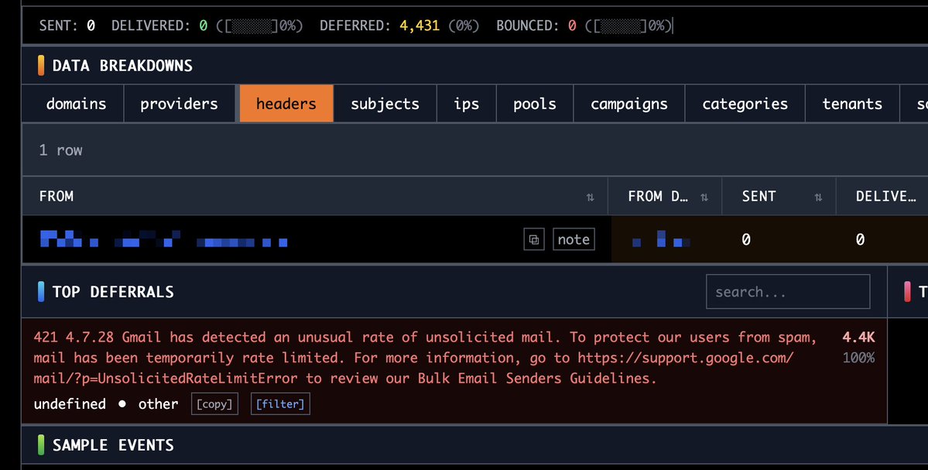
Task: Sort by the FROM D… column arrows
Action: pos(704,197)
